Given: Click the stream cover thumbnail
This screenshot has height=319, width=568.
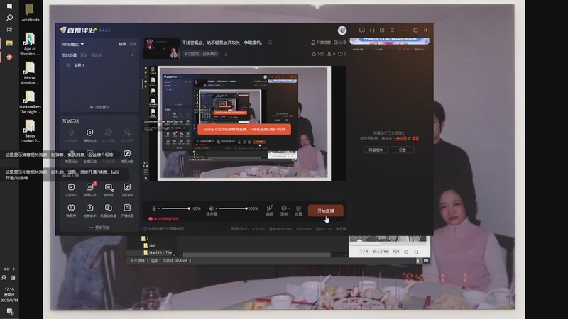Looking at the screenshot, I should pos(161,48).
